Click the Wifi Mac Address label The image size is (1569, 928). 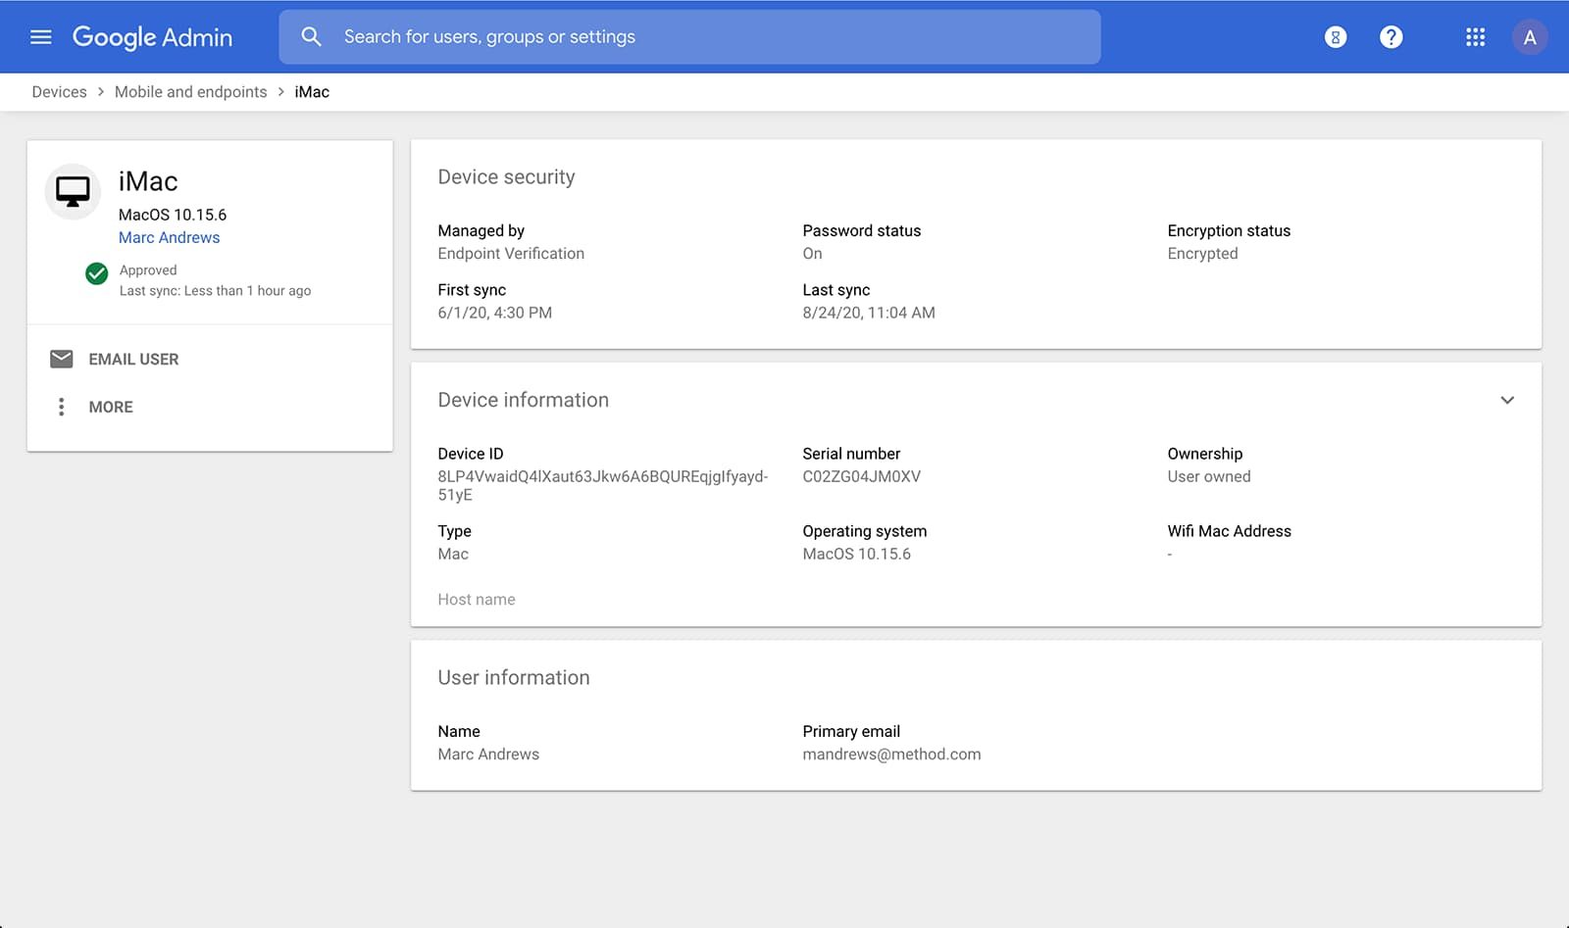pyautogui.click(x=1229, y=531)
